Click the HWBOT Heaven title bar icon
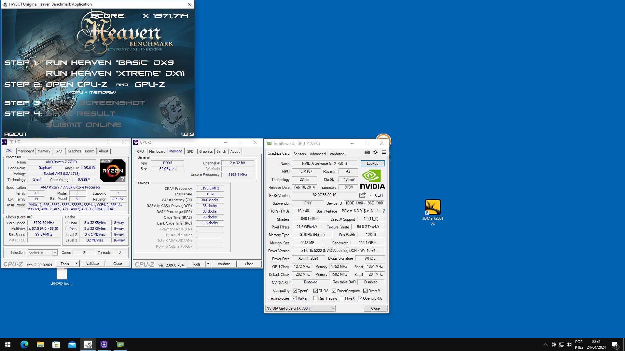Image resolution: width=625 pixels, height=351 pixels. [x=5, y=4]
